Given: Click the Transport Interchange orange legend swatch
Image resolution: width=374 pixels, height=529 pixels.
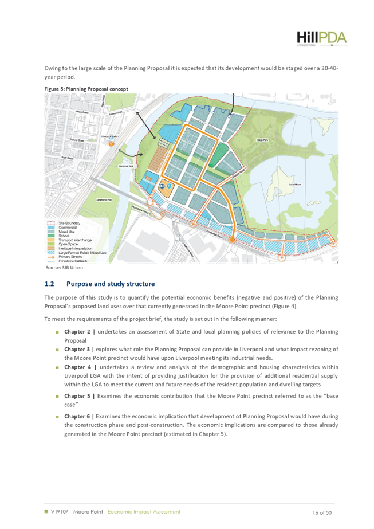Looking at the screenshot, I should (x=51, y=240).
